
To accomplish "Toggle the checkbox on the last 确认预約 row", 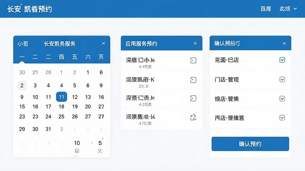I will coord(282,118).
